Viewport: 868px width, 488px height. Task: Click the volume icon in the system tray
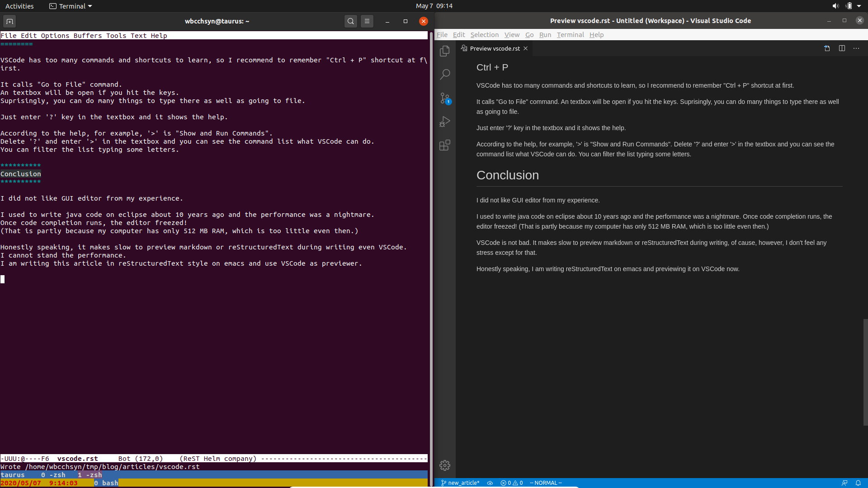835,6
